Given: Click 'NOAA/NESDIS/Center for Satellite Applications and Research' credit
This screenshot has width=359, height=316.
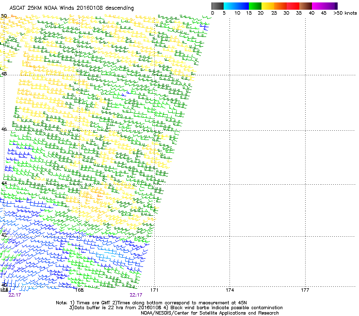Looking at the screenshot, I should pos(210,313).
